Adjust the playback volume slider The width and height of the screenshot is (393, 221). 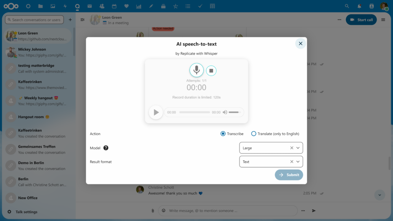(235, 112)
